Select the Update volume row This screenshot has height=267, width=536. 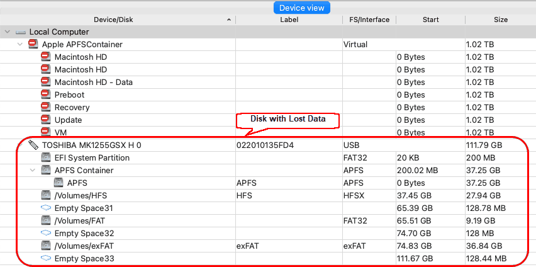(268, 120)
